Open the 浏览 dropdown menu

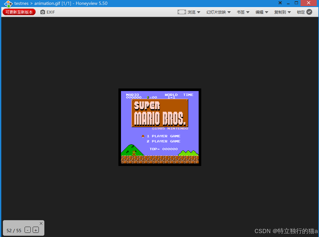click(x=194, y=12)
